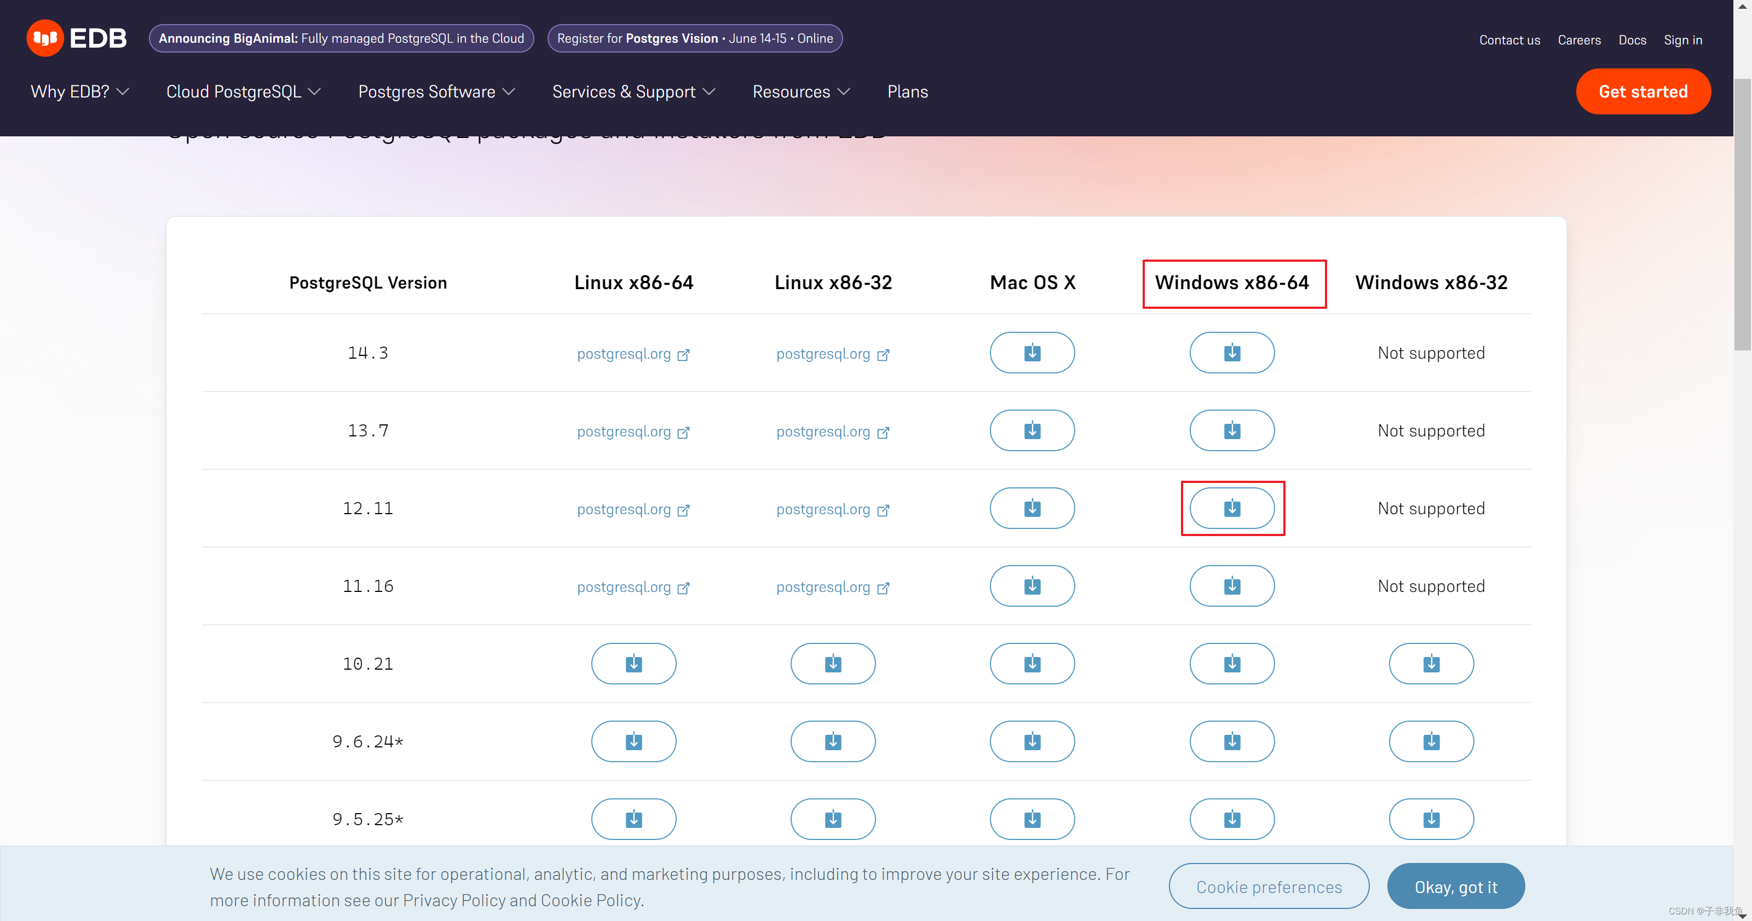The width and height of the screenshot is (1752, 921).
Task: Download PostgreSQL 11.16 for Mac OS X
Action: pyautogui.click(x=1031, y=586)
